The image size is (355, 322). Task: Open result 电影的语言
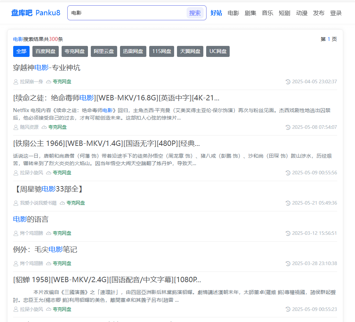coord(31,219)
